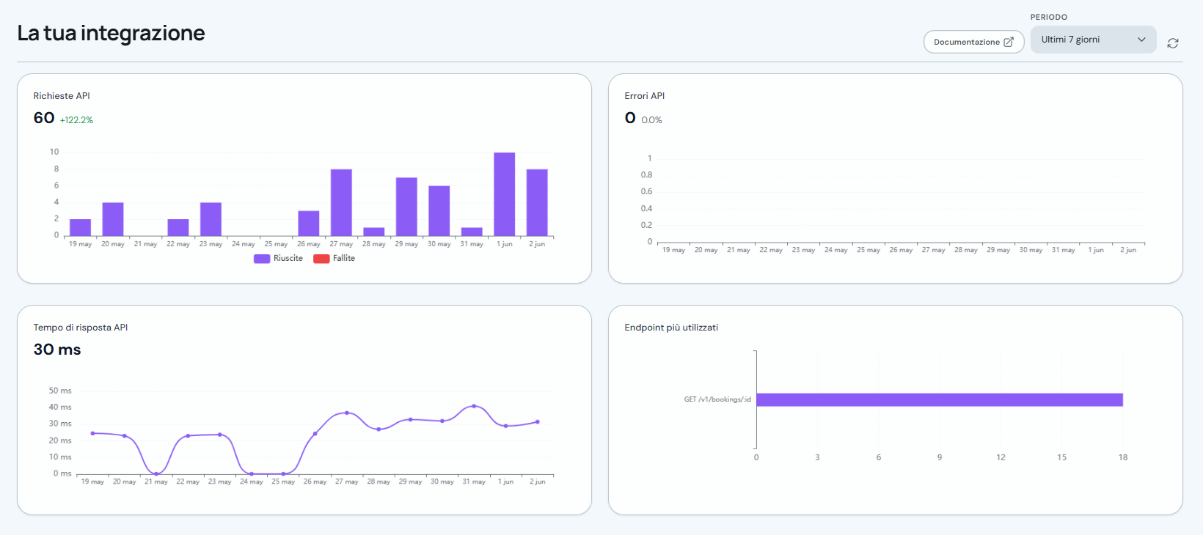
Task: Open the Documentazione external link button
Action: [x=973, y=42]
